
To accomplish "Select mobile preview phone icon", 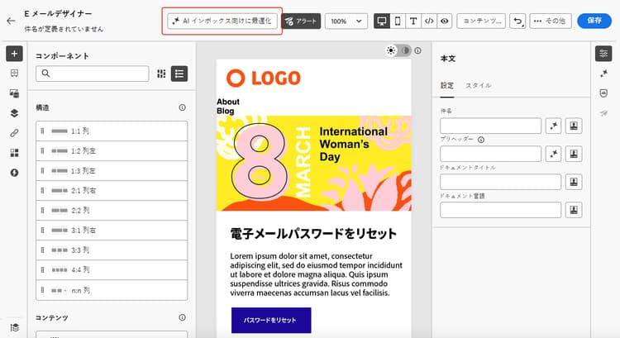I will 398,21.
